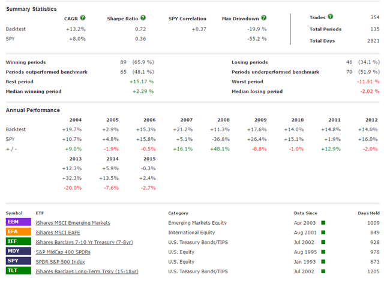Click the SPY Correlation value +0.37
Viewport: 384px width, 281px height.
[199, 29]
